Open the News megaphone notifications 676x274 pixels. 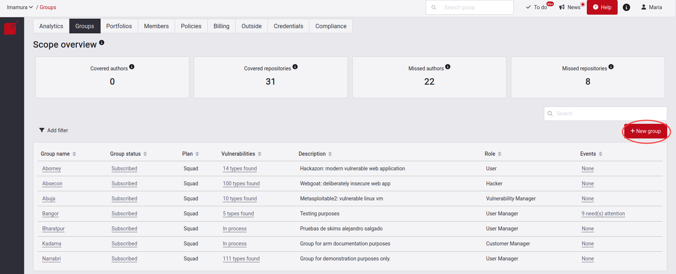click(570, 7)
